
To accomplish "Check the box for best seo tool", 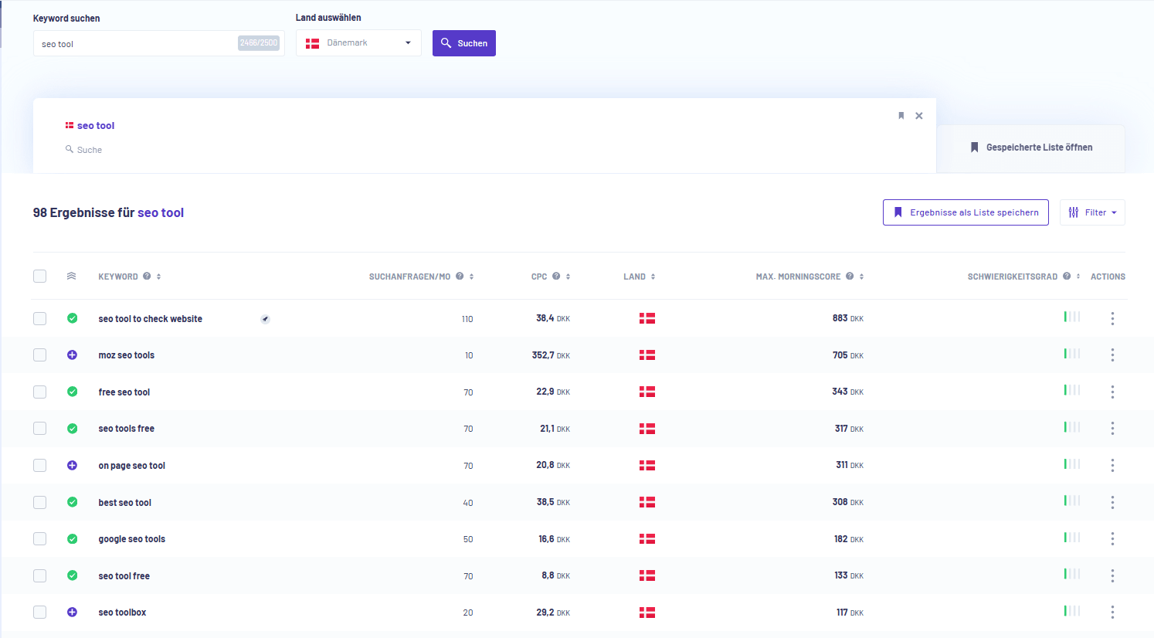I will coord(40,502).
